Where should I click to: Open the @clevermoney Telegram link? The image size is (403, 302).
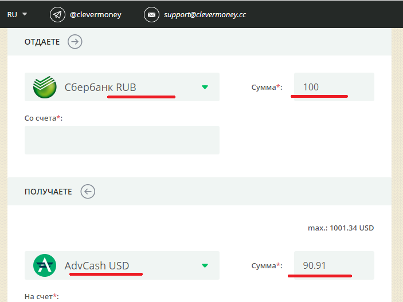[x=95, y=15]
